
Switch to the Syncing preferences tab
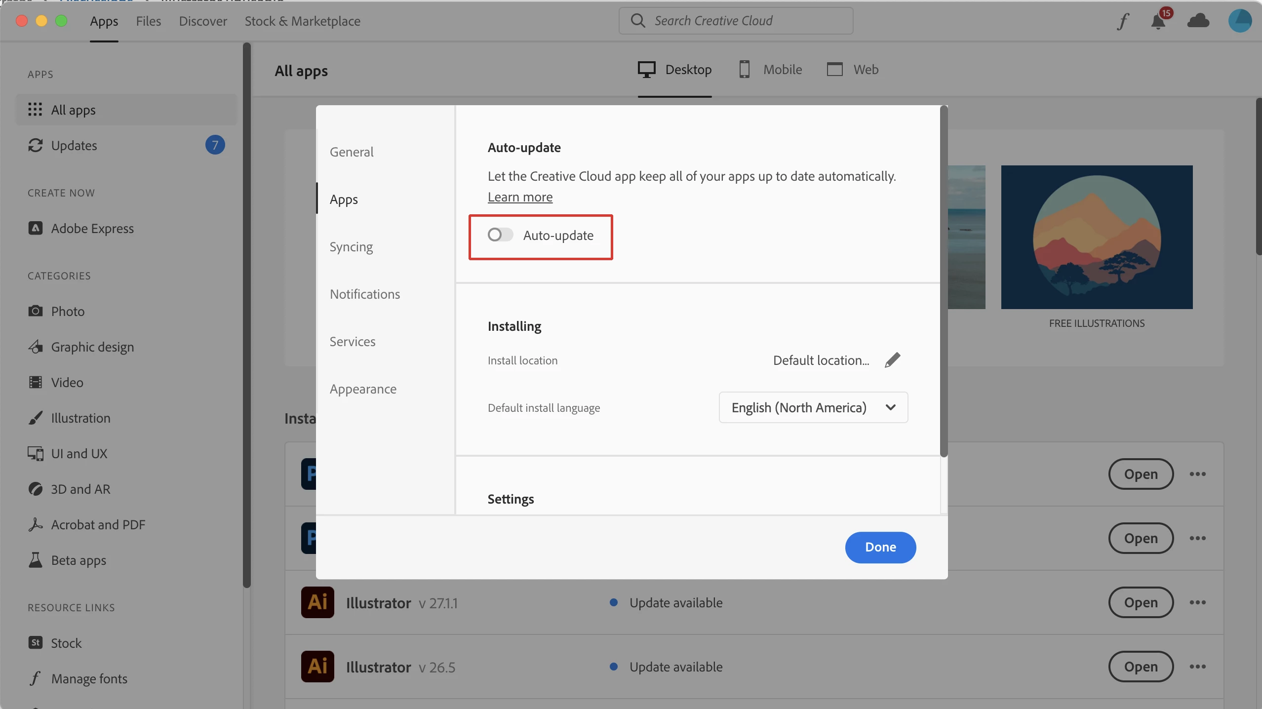pyautogui.click(x=351, y=247)
